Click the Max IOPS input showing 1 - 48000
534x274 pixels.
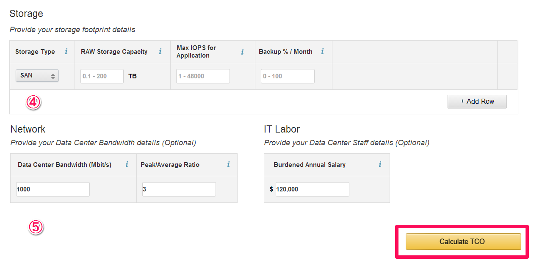tap(203, 76)
